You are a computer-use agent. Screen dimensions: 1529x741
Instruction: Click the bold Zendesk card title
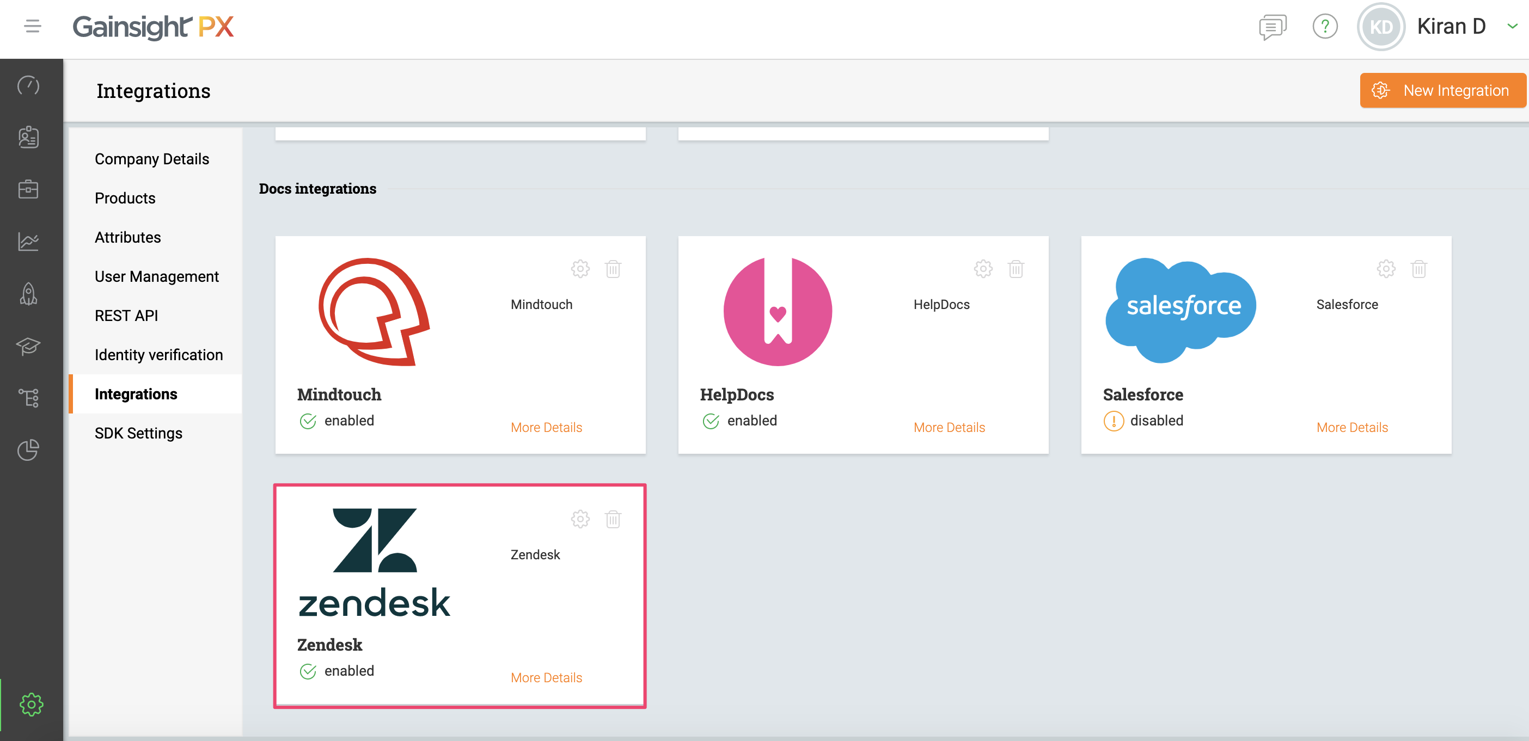[x=329, y=645]
